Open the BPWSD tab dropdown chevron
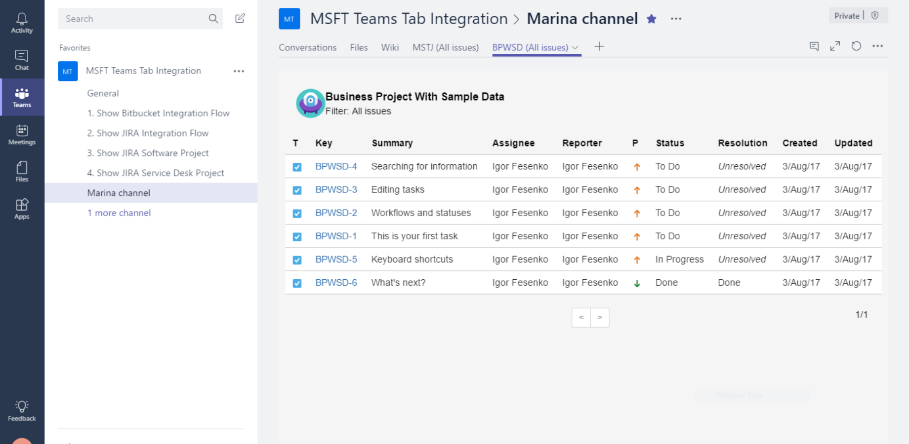This screenshot has width=909, height=444. pos(575,48)
